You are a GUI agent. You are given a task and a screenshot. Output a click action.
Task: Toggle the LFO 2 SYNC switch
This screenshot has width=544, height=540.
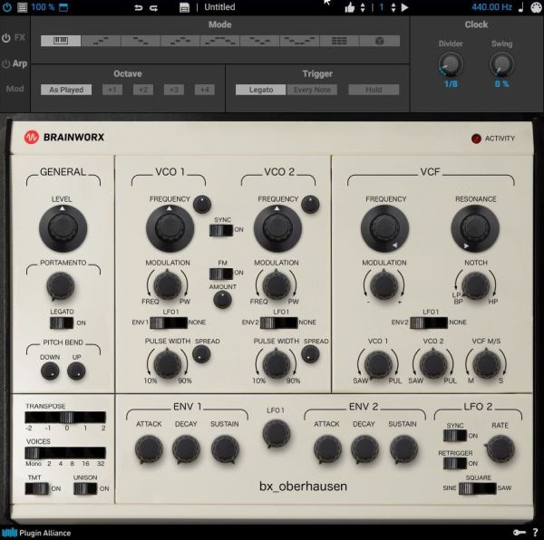(455, 436)
